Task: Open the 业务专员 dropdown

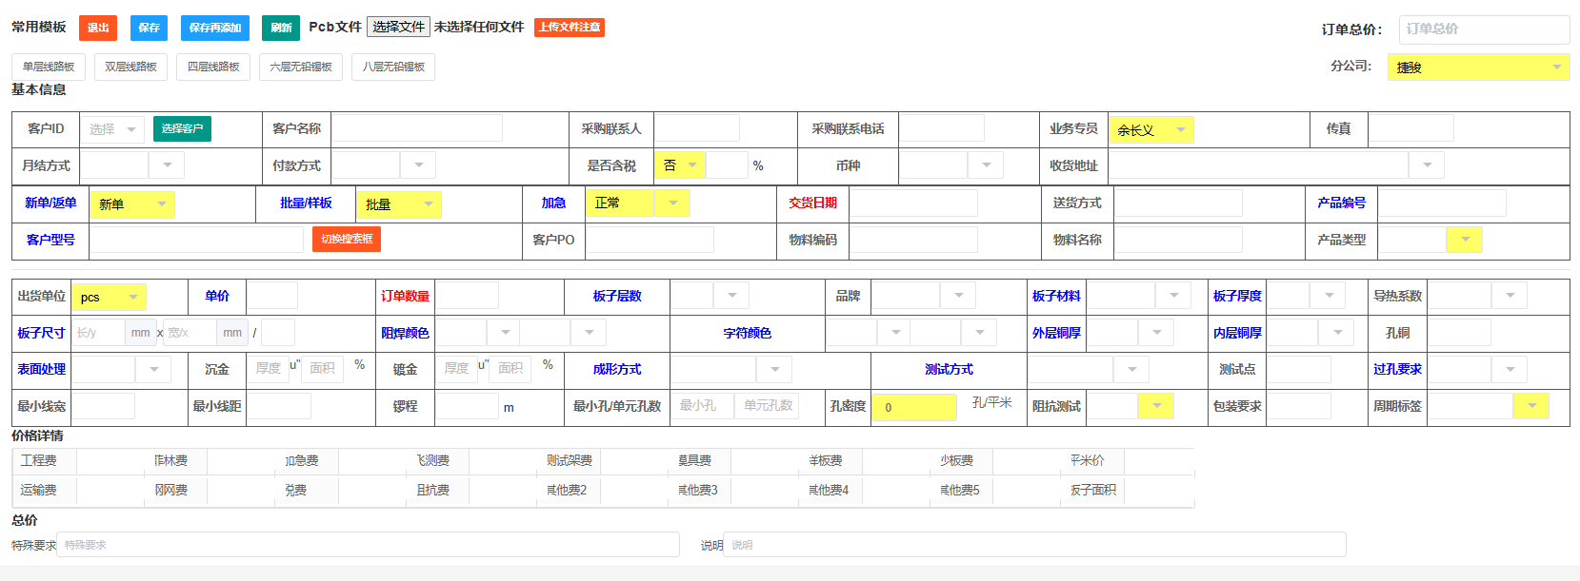Action: click(1151, 129)
